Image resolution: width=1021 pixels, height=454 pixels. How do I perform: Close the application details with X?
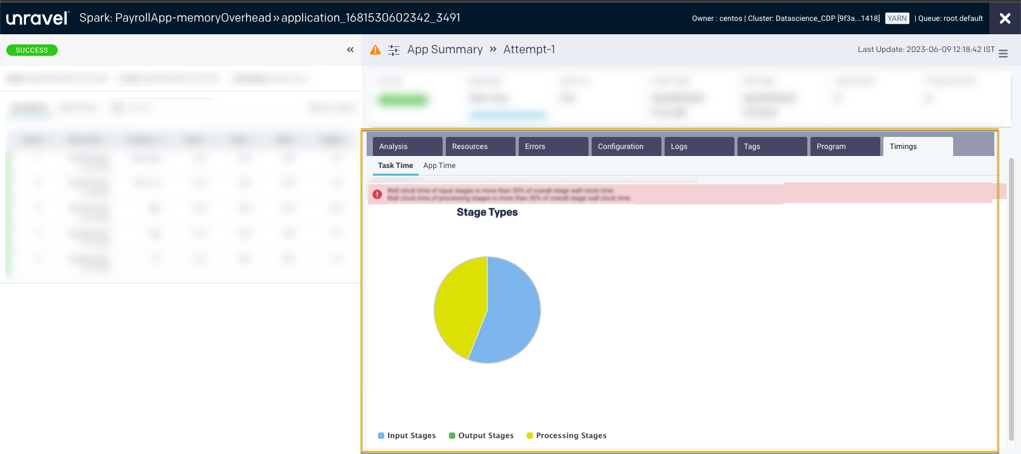click(1005, 18)
